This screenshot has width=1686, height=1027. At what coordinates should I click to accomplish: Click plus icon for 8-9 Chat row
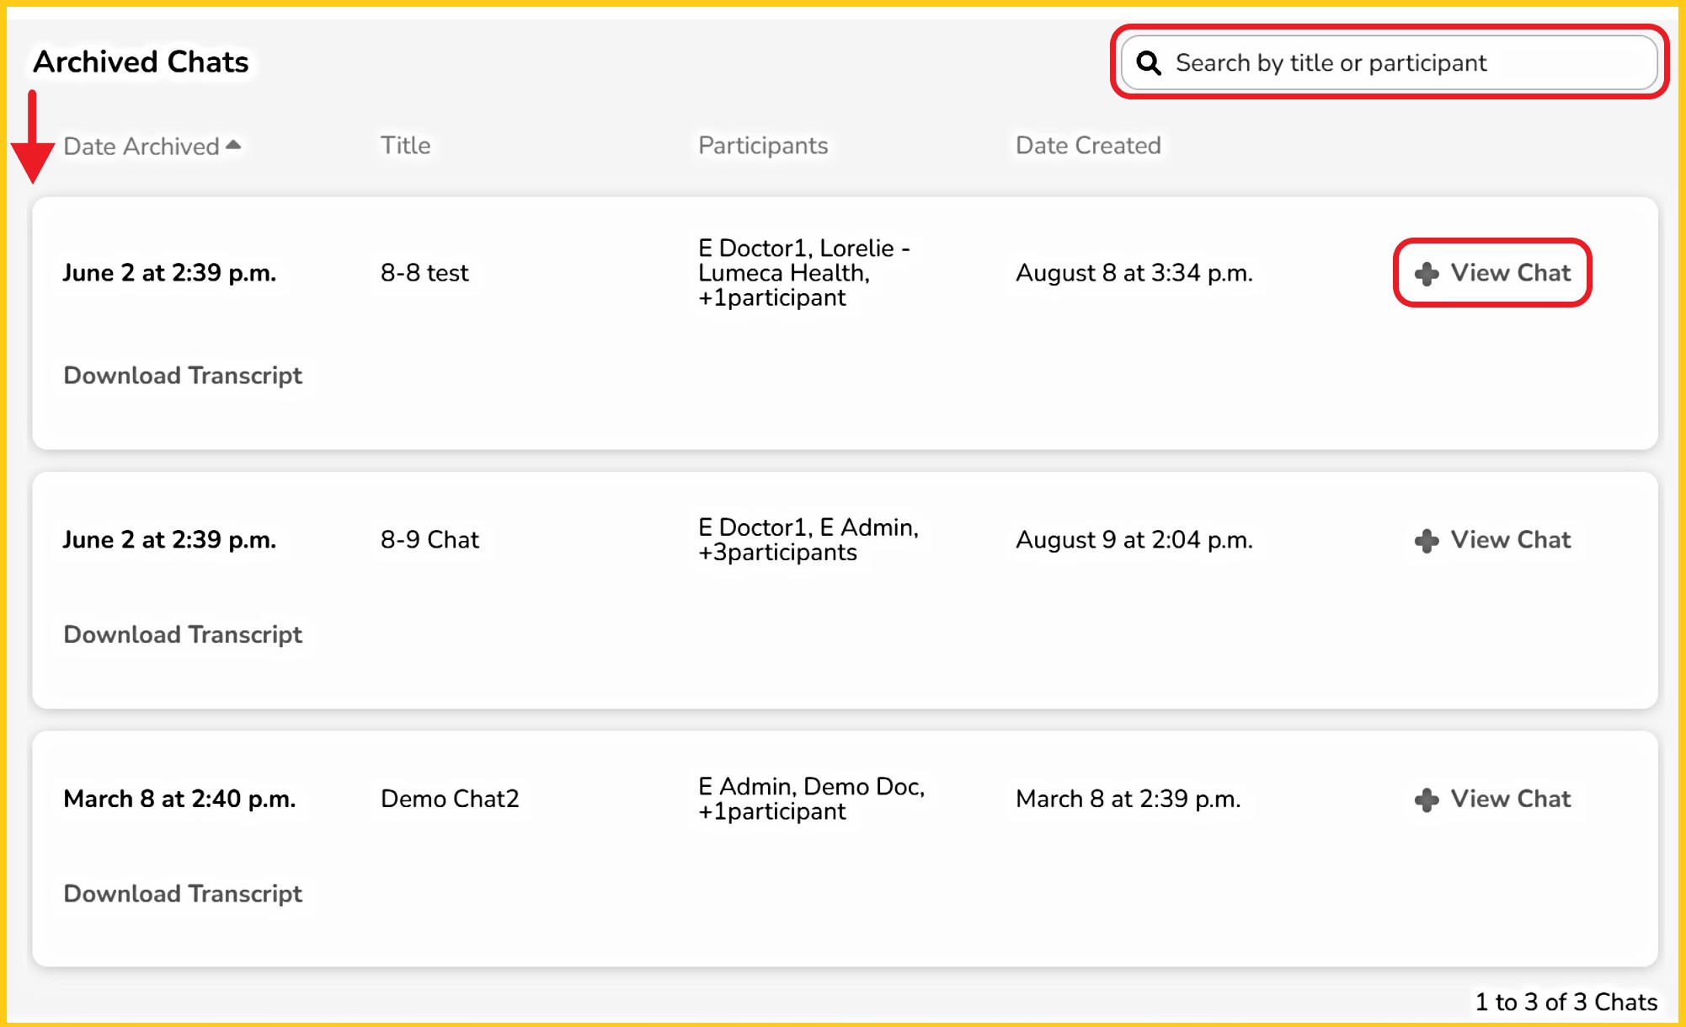[x=1427, y=541]
